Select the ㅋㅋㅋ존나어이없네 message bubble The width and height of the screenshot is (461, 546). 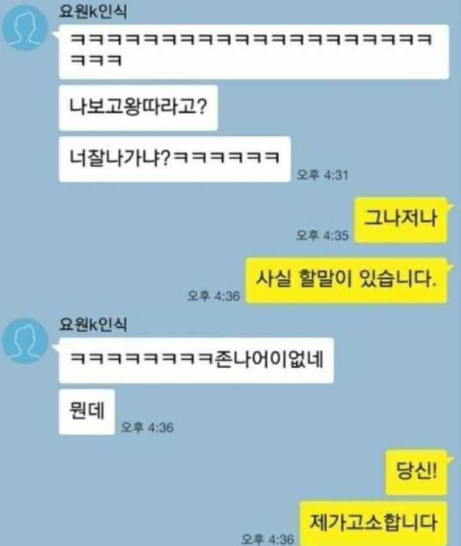(x=197, y=360)
